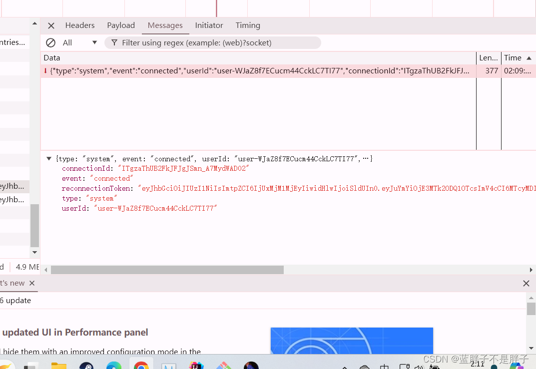Image resolution: width=536 pixels, height=369 pixels.
Task: Click the Chrome icon in the taskbar
Action: click(x=141, y=366)
